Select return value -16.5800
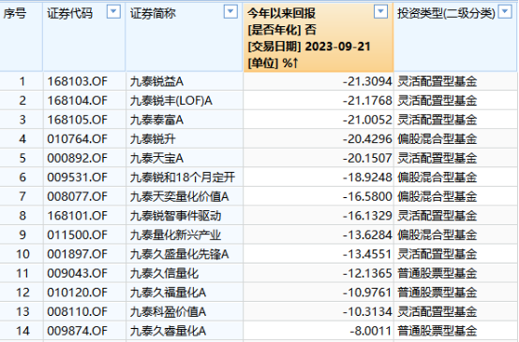Image resolution: width=519 pixels, height=342 pixels. coord(367,197)
